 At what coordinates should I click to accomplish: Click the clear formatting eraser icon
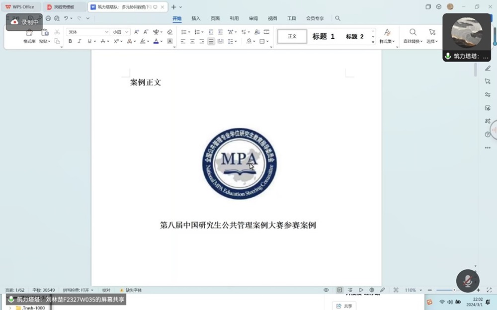coord(170,32)
